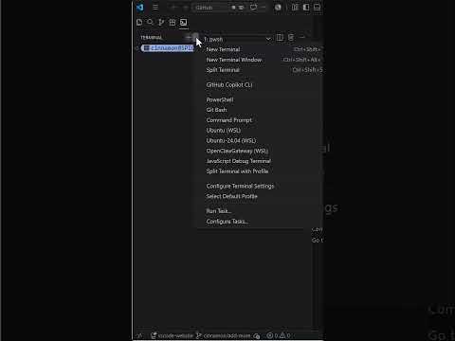455x341 pixels.
Task: Click the Go Forward arrow in title bar
Action: (x=186, y=7)
